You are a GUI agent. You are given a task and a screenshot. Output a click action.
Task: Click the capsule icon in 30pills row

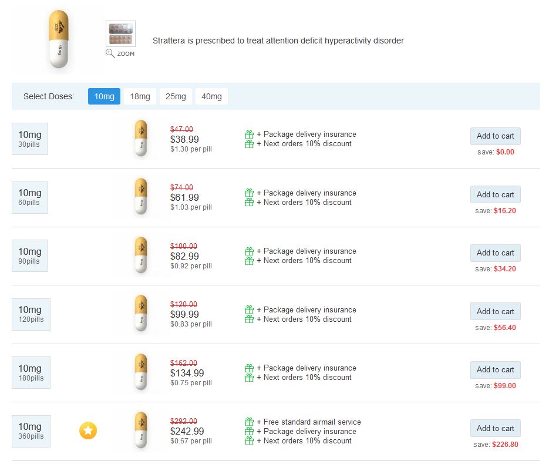click(x=141, y=139)
